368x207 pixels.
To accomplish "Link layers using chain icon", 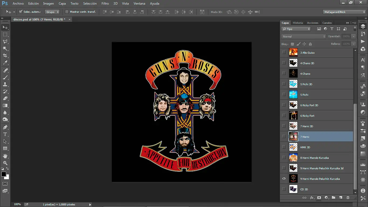I will pyautogui.click(x=304, y=198).
